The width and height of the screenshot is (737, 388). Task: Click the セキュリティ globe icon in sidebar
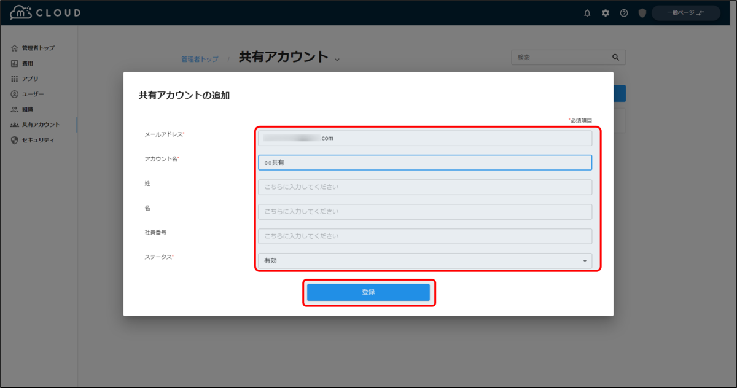click(x=14, y=139)
